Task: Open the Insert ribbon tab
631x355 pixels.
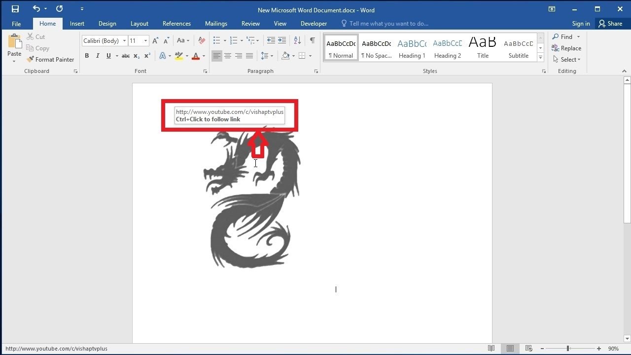Action: pos(77,24)
